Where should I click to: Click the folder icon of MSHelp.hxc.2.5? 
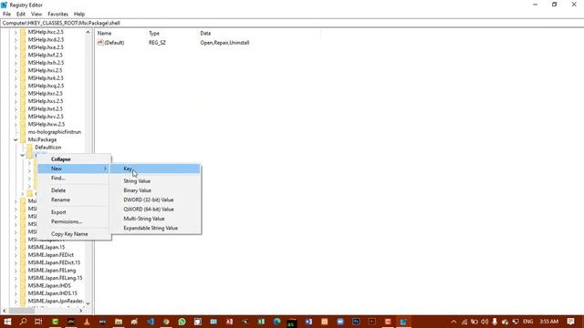(x=23, y=32)
